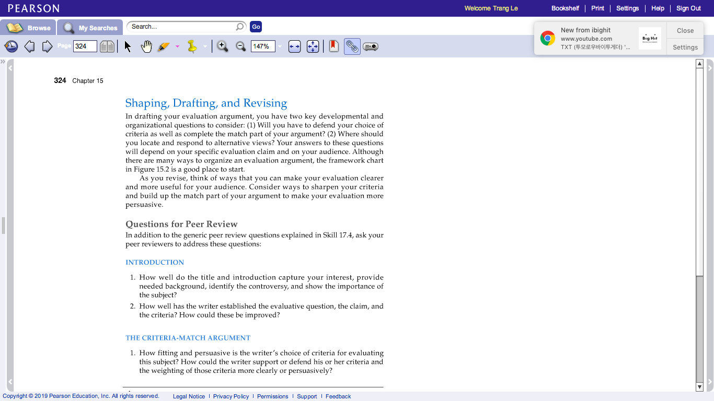
Task: Open highlighter color dropdown arrow
Action: click(177, 46)
